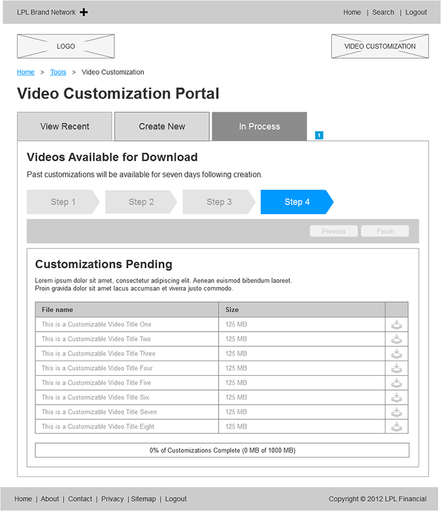Click the Previous button
Viewport: 441px width, 511px height.
point(334,231)
